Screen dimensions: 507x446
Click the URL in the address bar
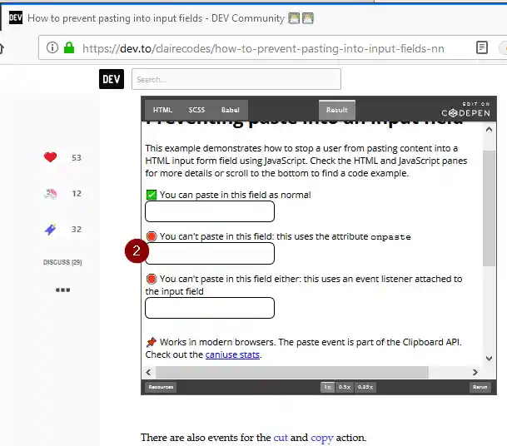[x=263, y=48]
